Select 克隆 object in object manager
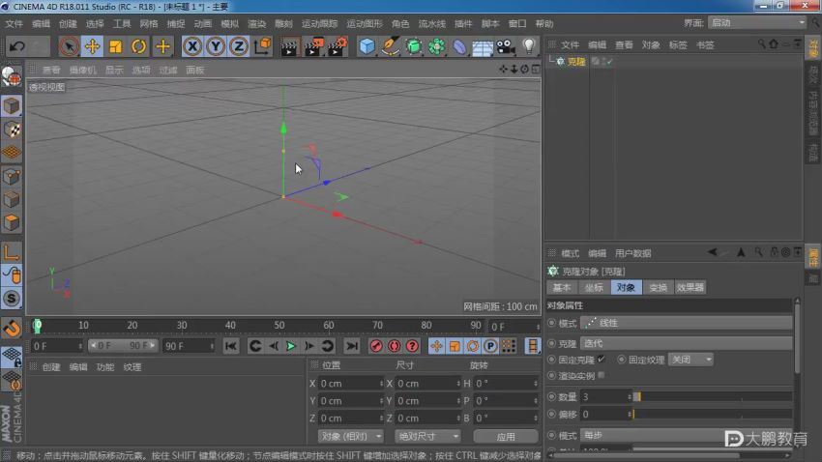 tap(576, 61)
